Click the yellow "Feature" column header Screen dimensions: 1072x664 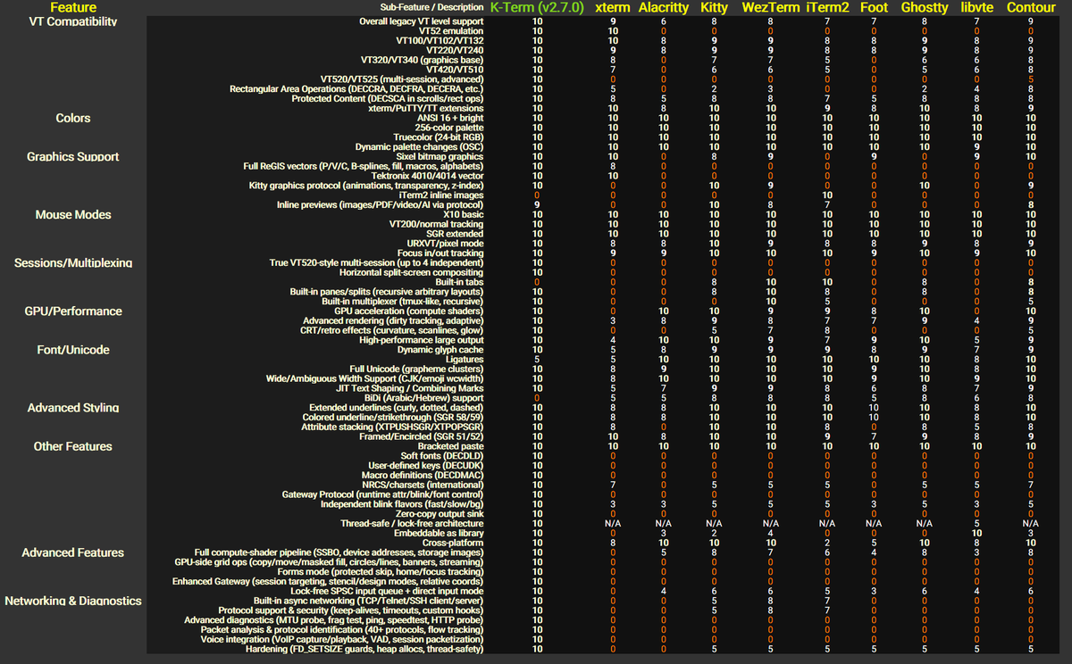(x=73, y=7)
